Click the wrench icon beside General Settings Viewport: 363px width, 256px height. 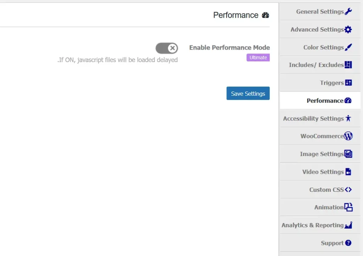pyautogui.click(x=348, y=12)
